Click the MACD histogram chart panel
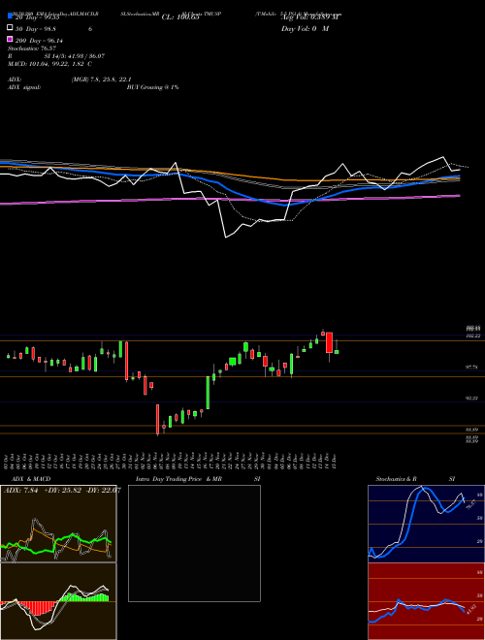Viewport: 485px width, 640px height. click(x=58, y=601)
